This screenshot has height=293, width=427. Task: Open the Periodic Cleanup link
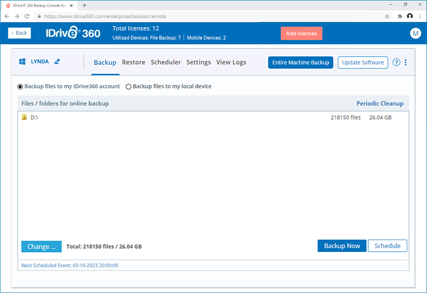click(x=380, y=104)
